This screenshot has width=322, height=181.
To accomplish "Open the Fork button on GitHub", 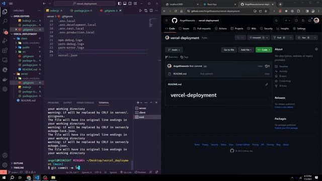I will [x=279, y=38].
